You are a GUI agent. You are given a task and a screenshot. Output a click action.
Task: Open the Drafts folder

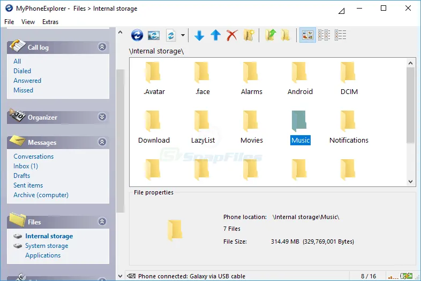pyautogui.click(x=22, y=176)
